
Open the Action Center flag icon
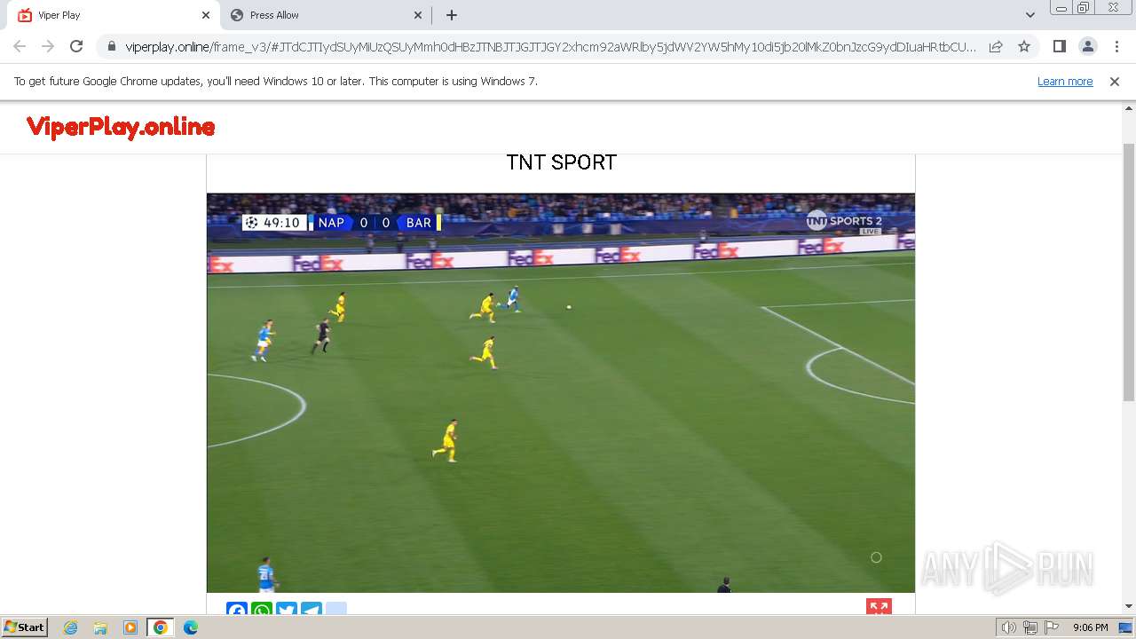(1052, 627)
